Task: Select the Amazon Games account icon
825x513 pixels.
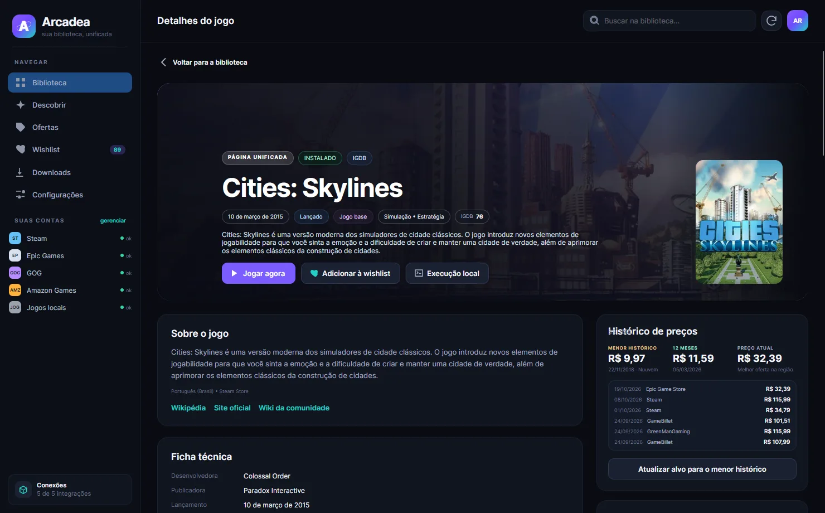Action: point(15,290)
